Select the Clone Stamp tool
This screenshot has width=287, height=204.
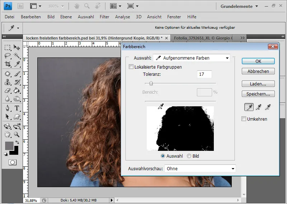coord(7,82)
